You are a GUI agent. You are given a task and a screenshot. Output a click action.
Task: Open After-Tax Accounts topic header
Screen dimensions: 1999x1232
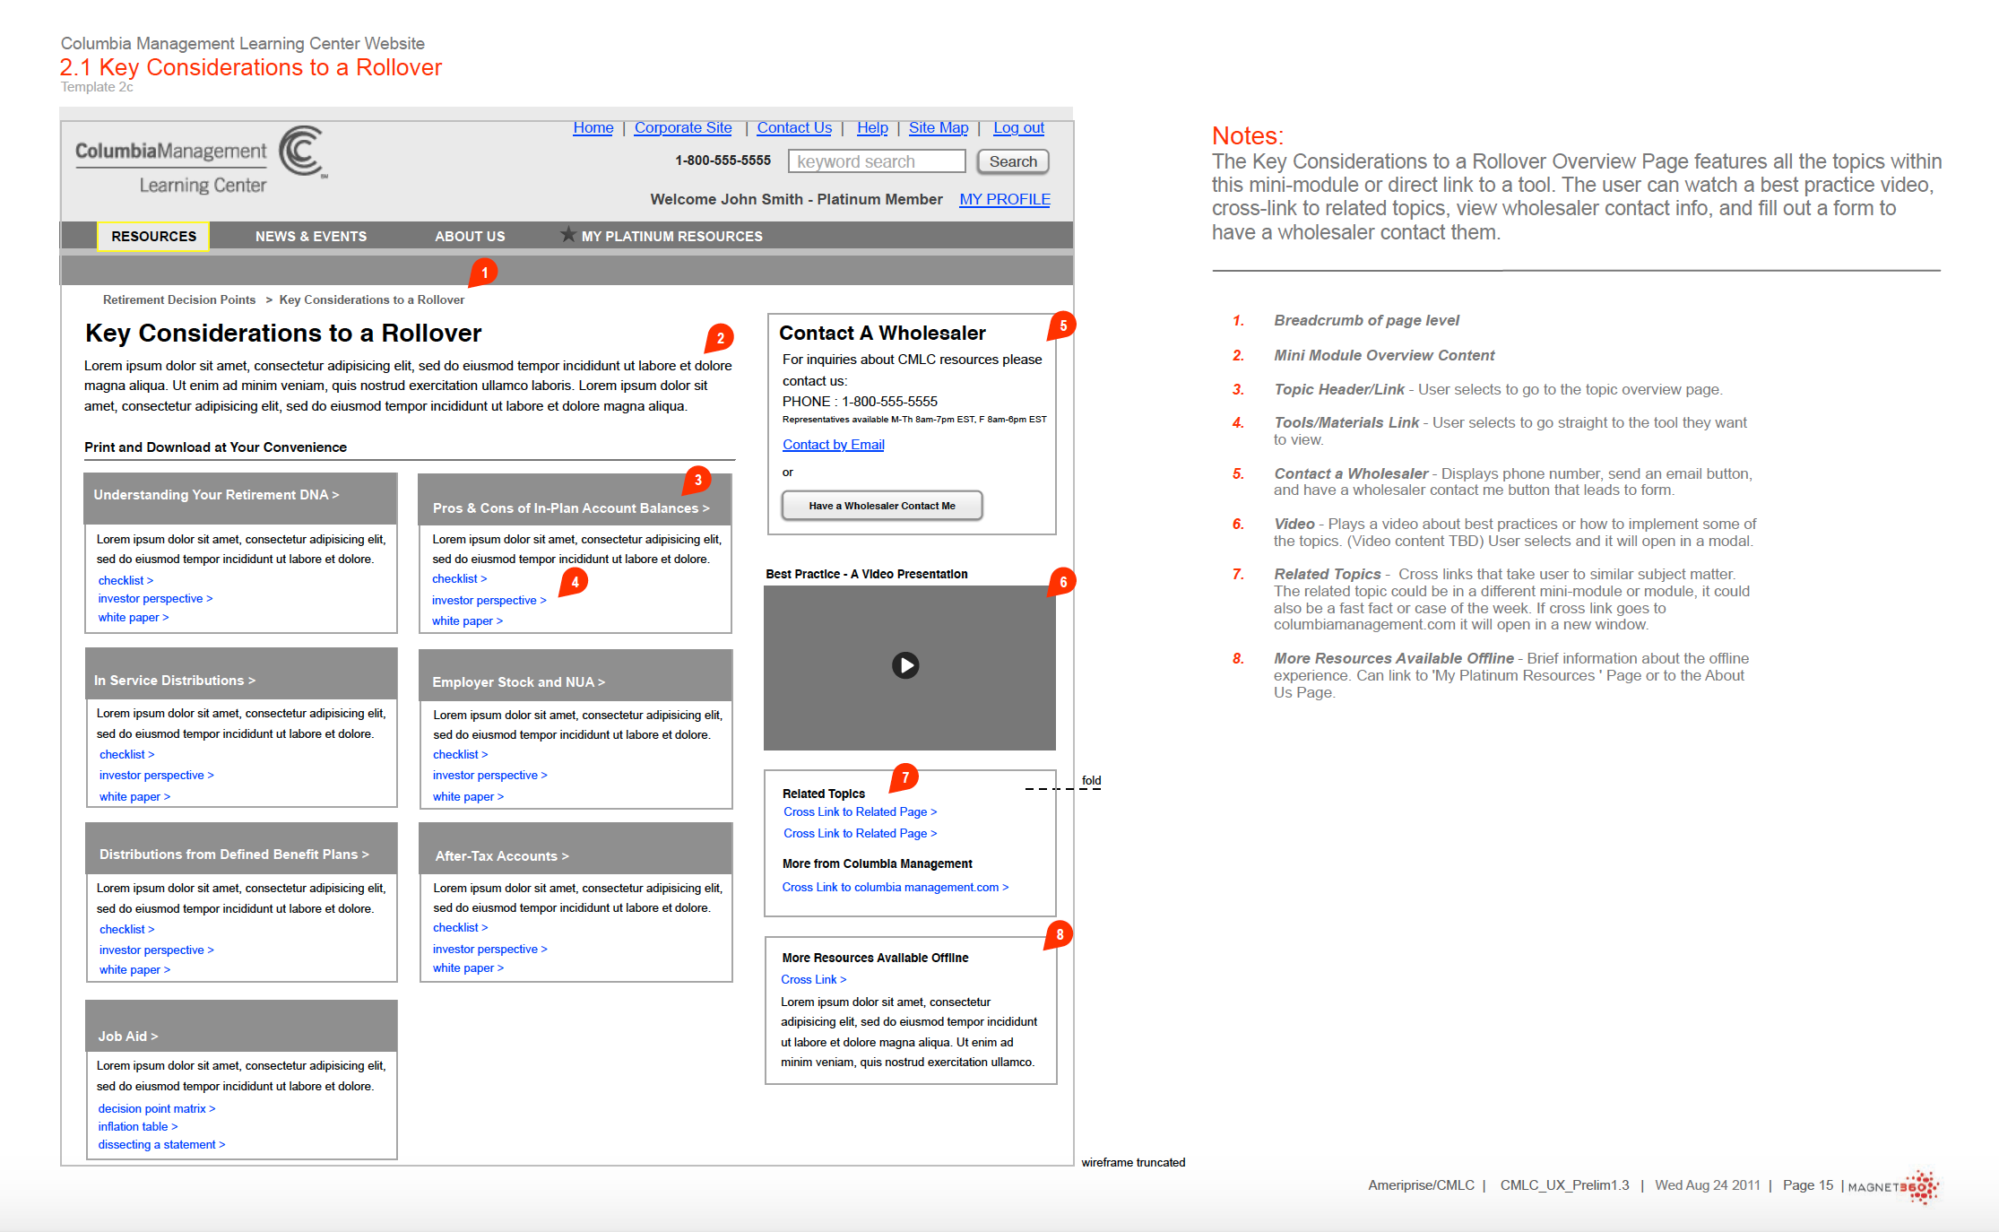click(502, 856)
